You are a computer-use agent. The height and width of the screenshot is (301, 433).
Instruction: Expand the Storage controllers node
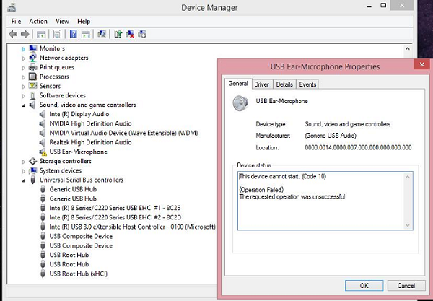point(24,162)
